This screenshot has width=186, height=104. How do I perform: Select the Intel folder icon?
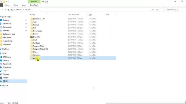31,40
